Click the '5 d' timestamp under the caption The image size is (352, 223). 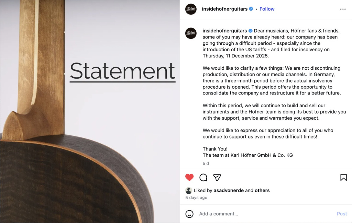(205, 164)
